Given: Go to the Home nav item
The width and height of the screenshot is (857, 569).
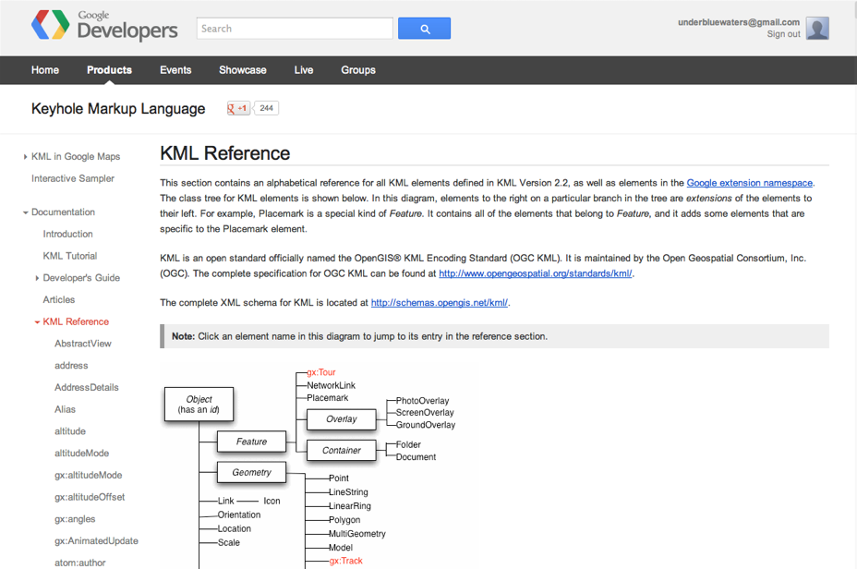Looking at the screenshot, I should click(45, 70).
